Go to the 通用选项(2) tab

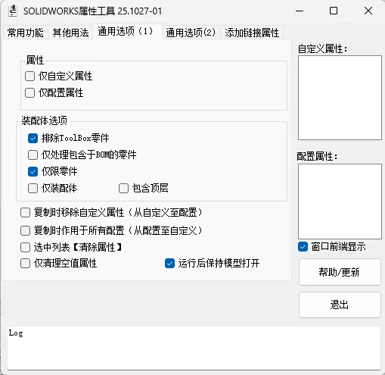click(191, 33)
